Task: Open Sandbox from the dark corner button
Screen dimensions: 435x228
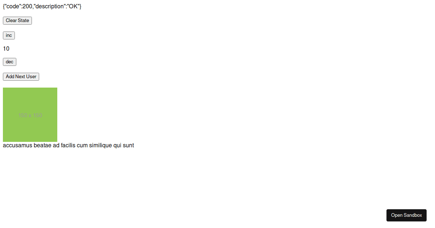Action: [x=406, y=215]
